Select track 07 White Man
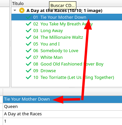 (x=67, y=57)
